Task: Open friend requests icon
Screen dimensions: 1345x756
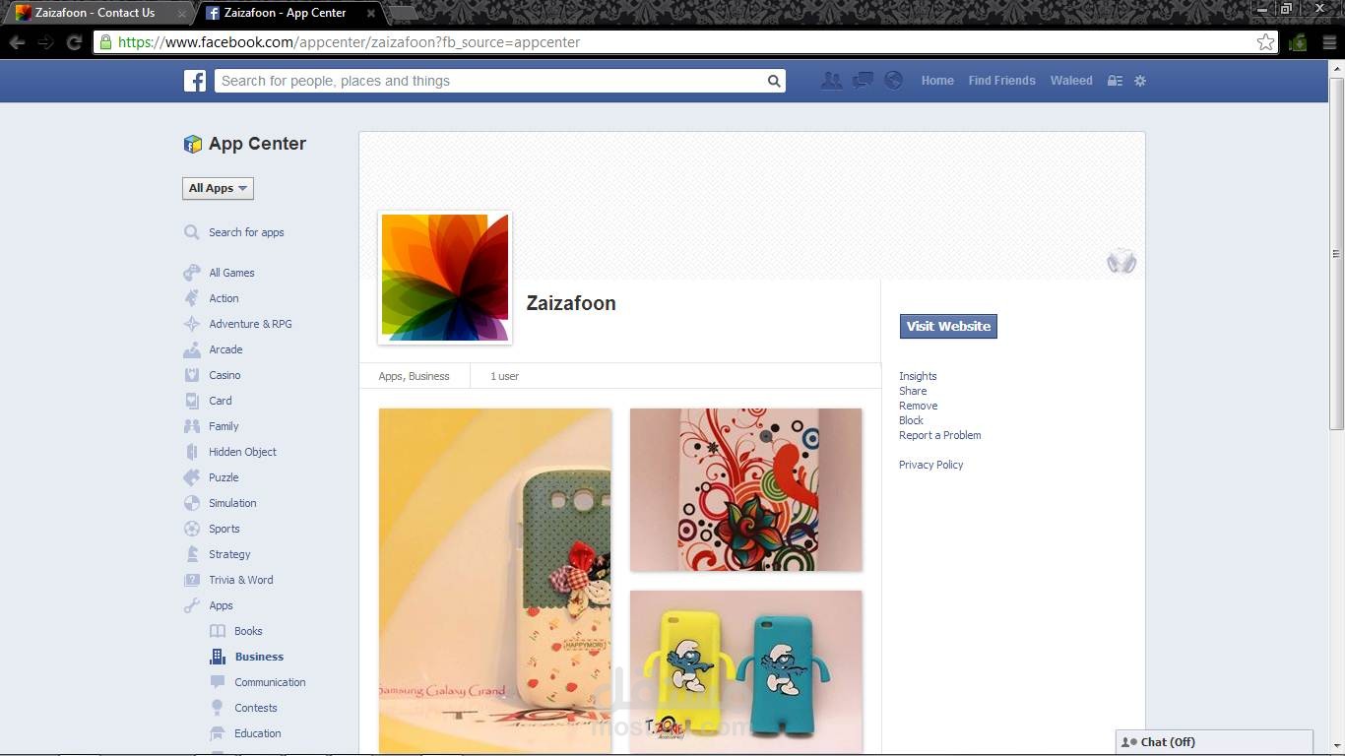Action: (x=832, y=81)
